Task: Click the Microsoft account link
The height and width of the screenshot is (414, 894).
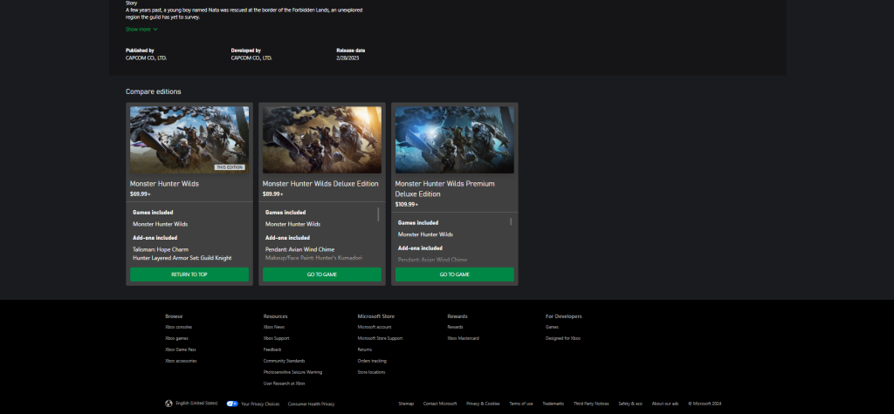Action: 375,327
